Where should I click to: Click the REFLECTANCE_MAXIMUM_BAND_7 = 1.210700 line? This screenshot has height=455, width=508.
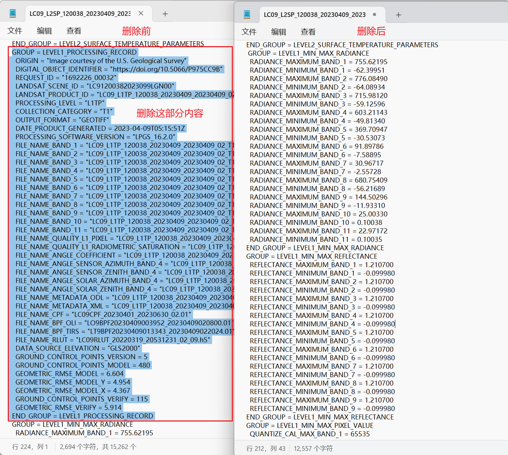tap(322, 366)
